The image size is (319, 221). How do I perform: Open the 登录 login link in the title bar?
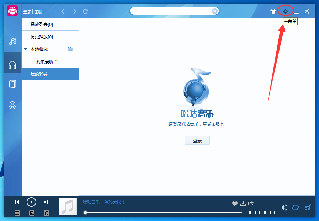tap(27, 12)
